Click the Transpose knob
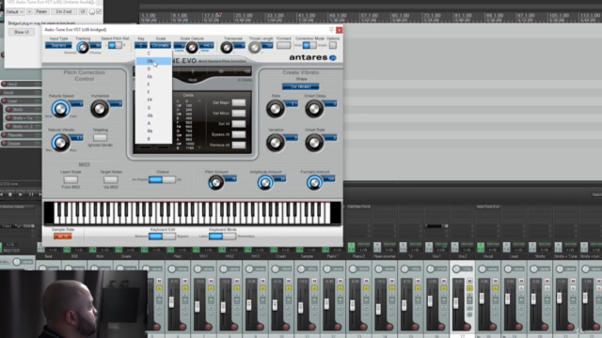This screenshot has height=338, width=602. point(227,48)
